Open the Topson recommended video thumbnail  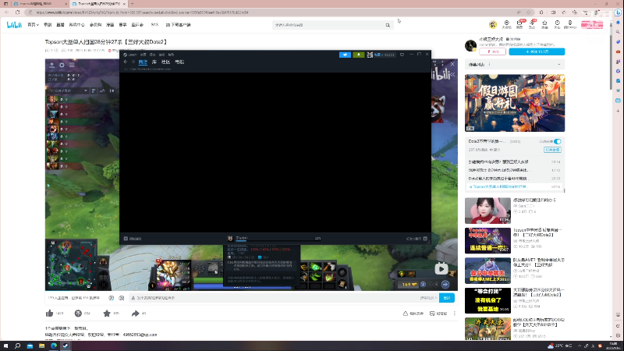(487, 240)
